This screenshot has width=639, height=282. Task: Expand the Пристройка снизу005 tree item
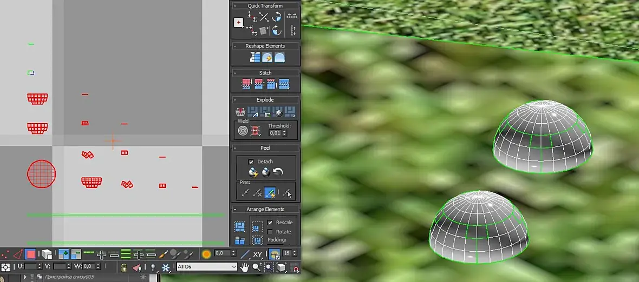pos(25,277)
